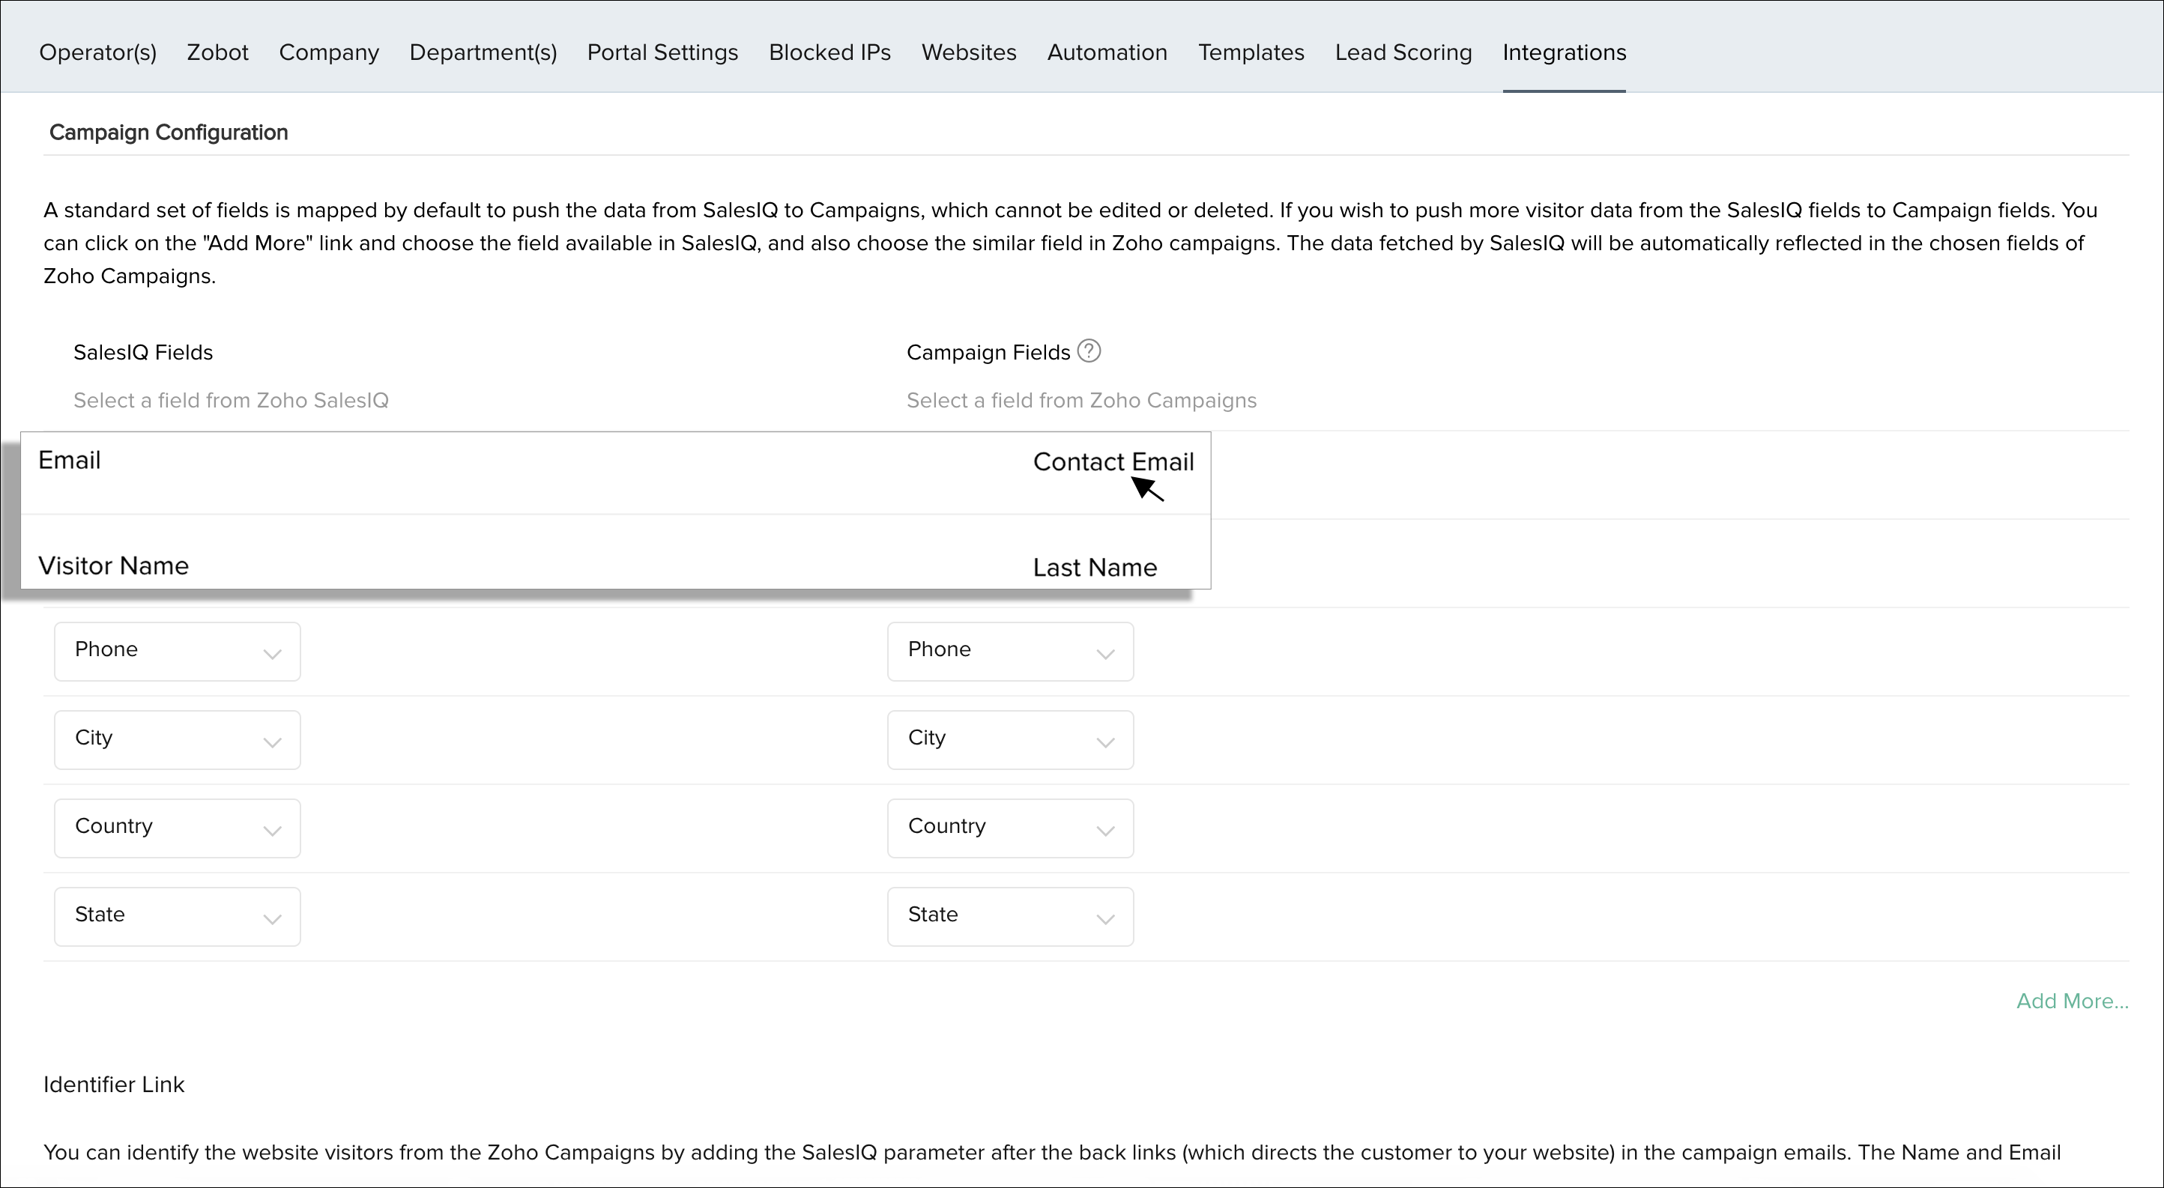Open the SalesIQ Phone field dropdown
The width and height of the screenshot is (2164, 1188).
click(x=178, y=652)
